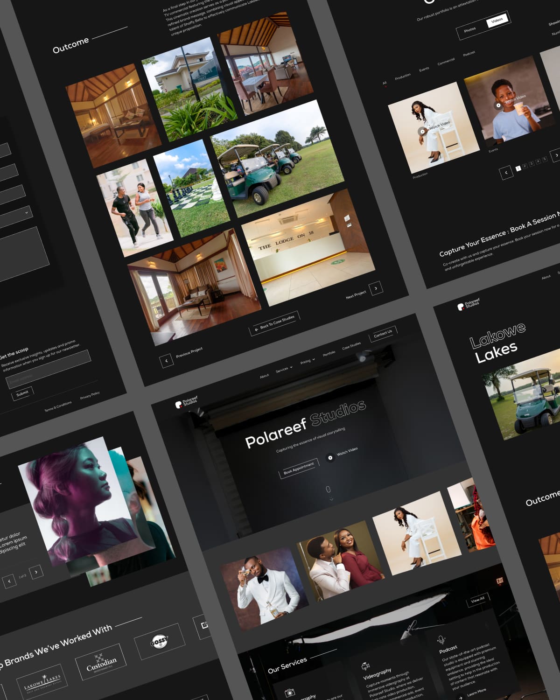The height and width of the screenshot is (700, 560).
Task: Select the Production portfolio filter tab
Action: tap(403, 76)
